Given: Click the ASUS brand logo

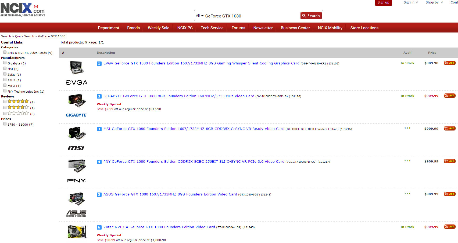Looking at the screenshot, I should coord(76,213).
